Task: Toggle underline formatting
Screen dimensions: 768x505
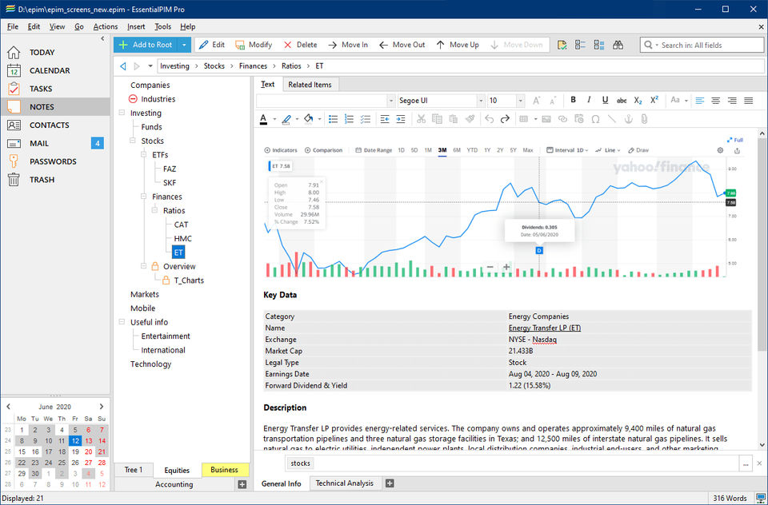Action: point(605,101)
